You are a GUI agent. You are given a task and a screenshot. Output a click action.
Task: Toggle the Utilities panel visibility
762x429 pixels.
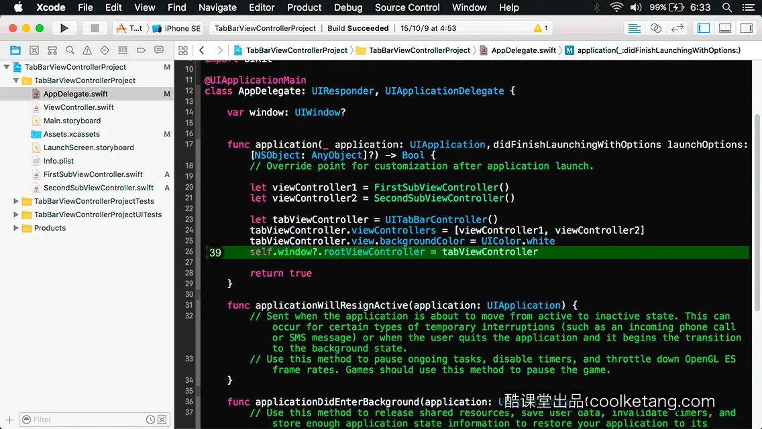(x=746, y=28)
